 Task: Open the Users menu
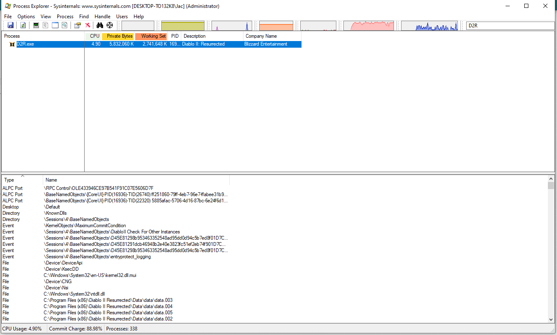(122, 17)
